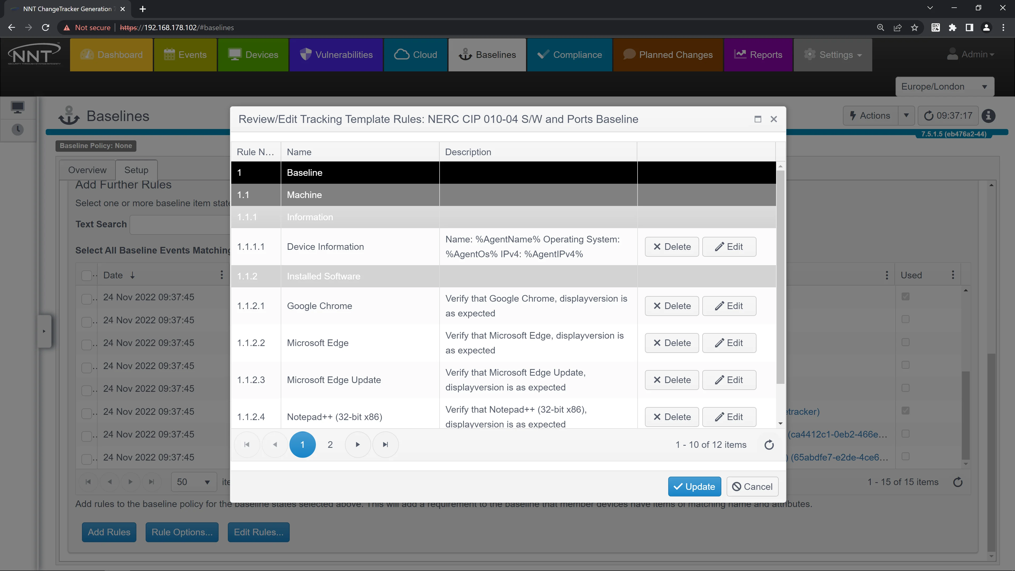Share this page from address bar
This screenshot has height=571, width=1015.
coord(898,27)
